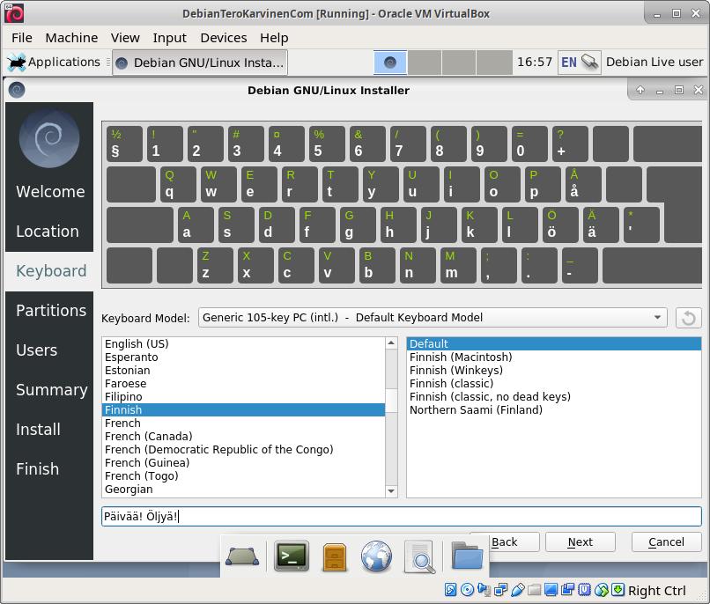Image resolution: width=710 pixels, height=604 pixels.
Task: Click the EN keyboard layout indicator
Action: point(569,63)
